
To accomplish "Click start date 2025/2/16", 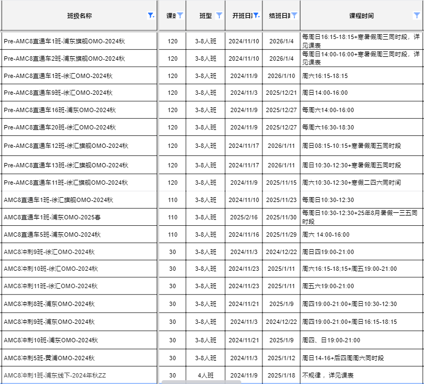I will click(243, 217).
